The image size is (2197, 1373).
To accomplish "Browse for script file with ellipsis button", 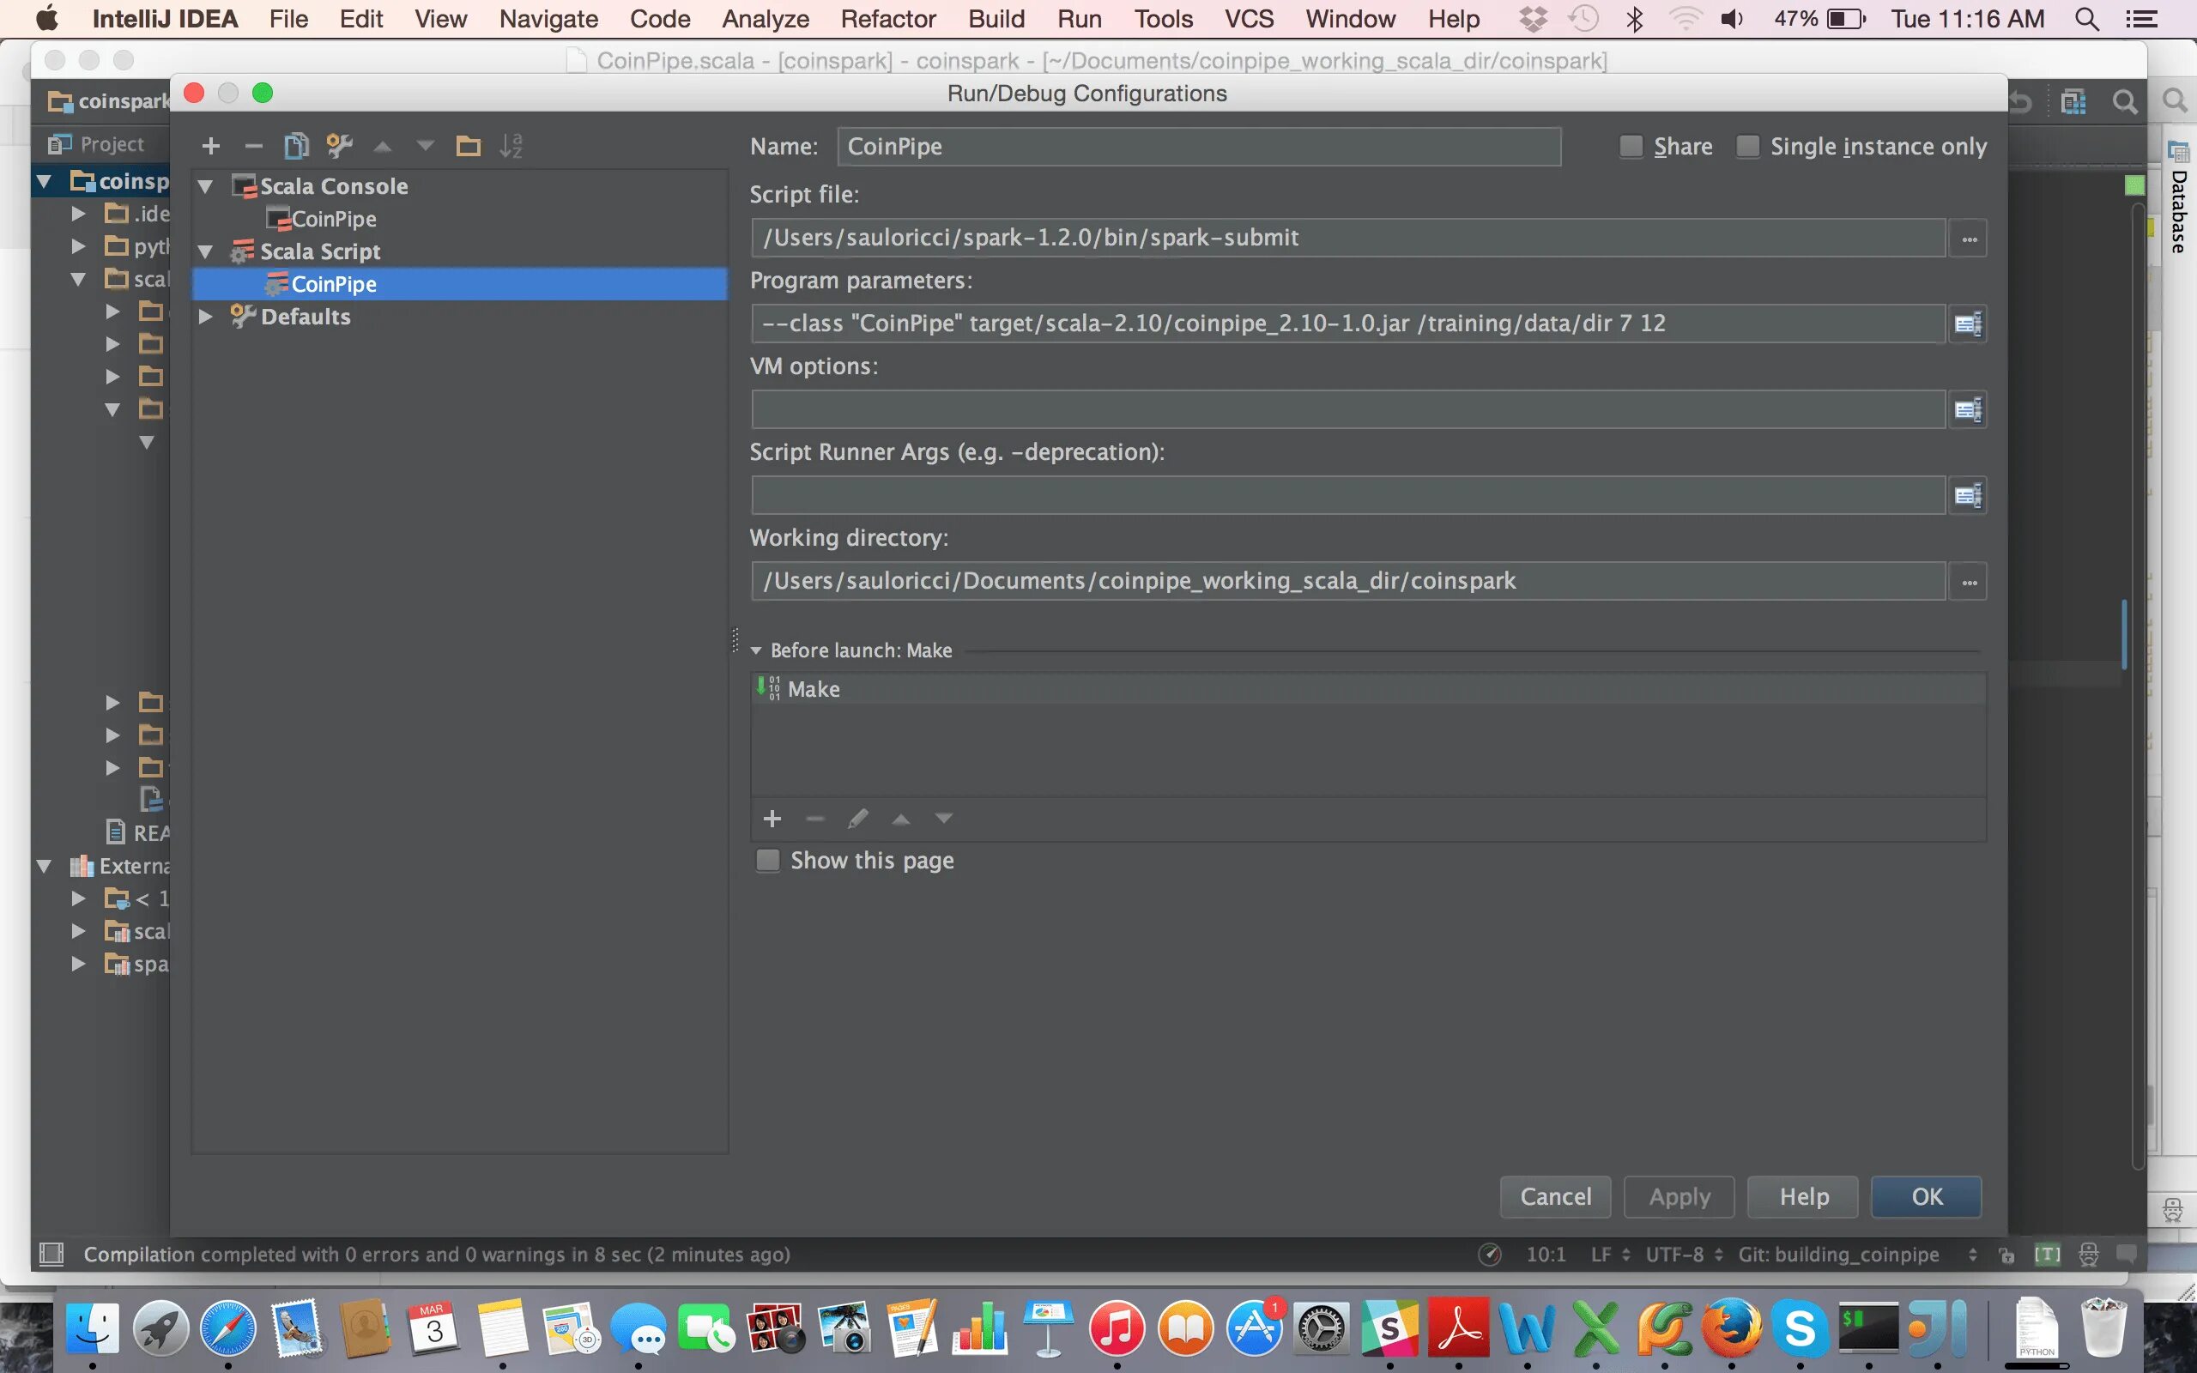I will [x=1968, y=238].
